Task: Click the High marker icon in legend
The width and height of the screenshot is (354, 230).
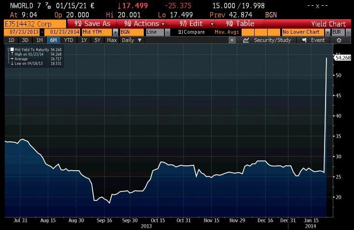Action: (12, 54)
